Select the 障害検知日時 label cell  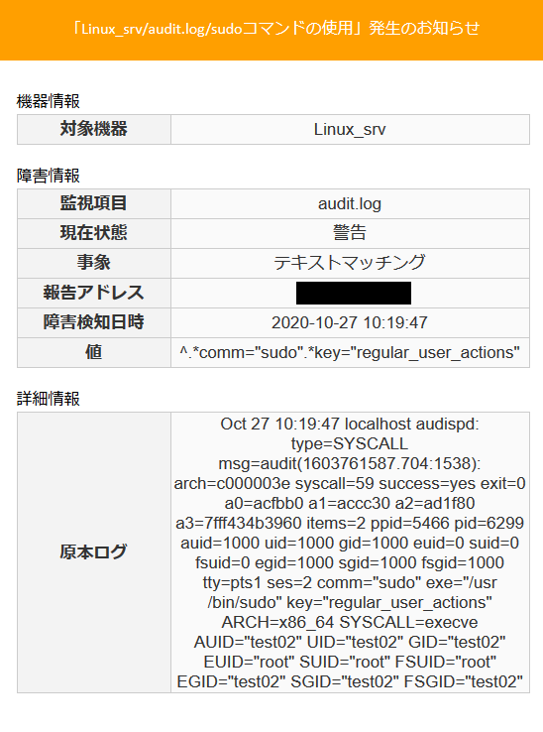click(94, 322)
